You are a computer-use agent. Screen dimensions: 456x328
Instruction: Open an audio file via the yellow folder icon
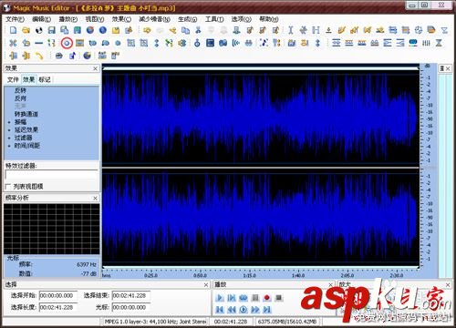point(26,30)
